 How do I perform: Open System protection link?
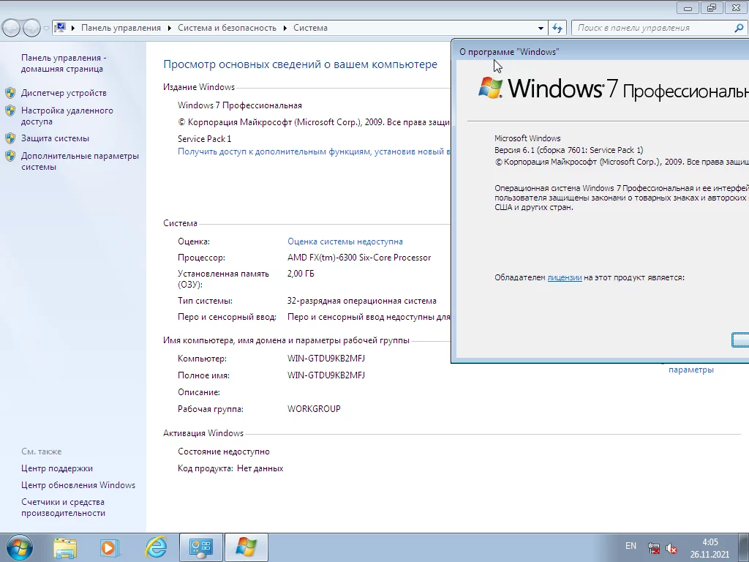[55, 138]
